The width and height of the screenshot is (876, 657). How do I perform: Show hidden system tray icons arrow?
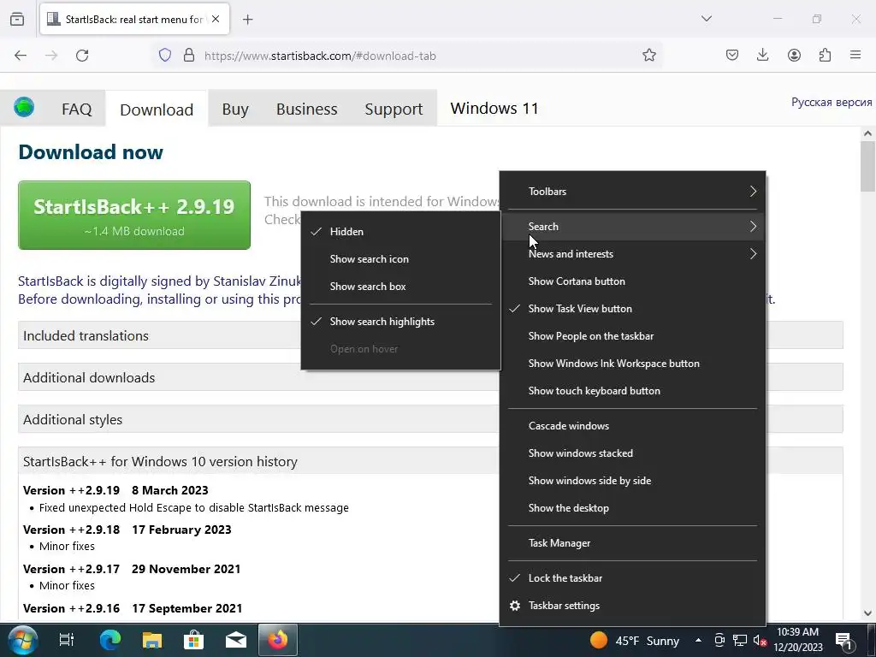tap(698, 640)
